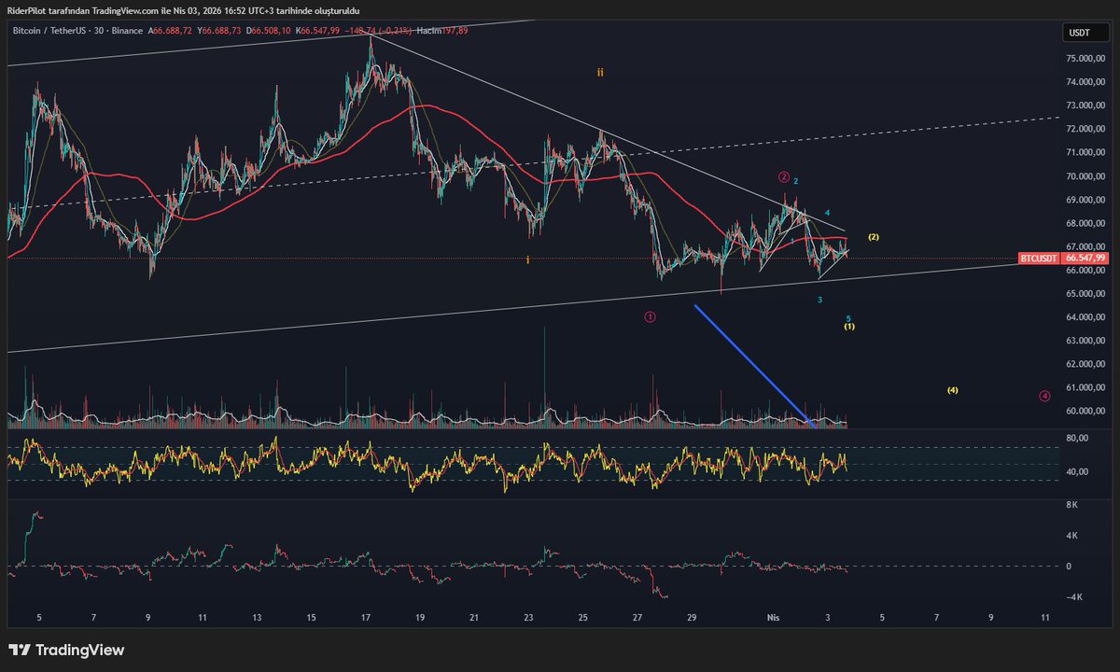Click the Nis month label on time axis
1120x672 pixels.
(772, 618)
